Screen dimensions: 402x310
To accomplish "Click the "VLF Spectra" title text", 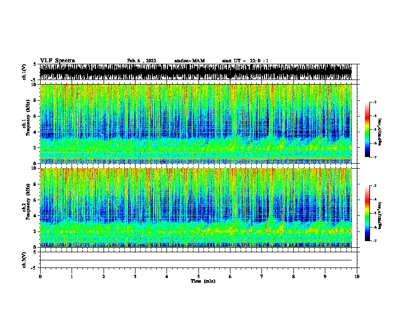I will coord(57,61).
